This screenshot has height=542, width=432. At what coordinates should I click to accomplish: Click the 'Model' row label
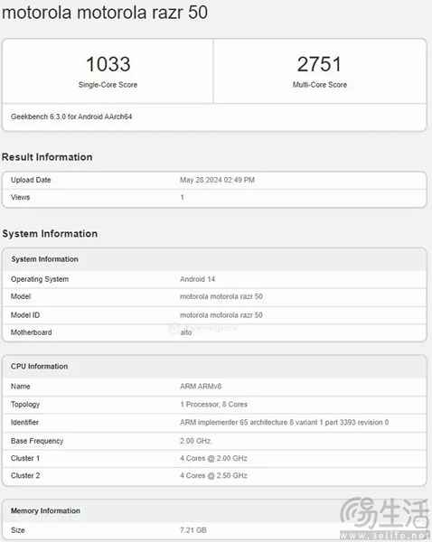pos(21,296)
